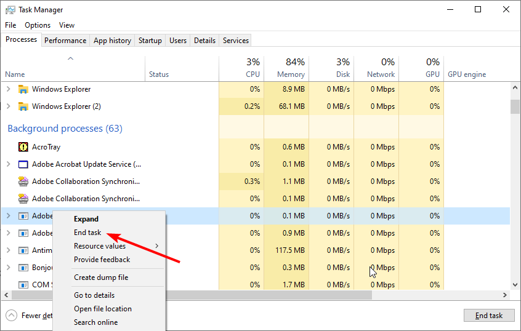The height and width of the screenshot is (331, 521).
Task: Expand the Windows Explorer (2) group
Action: tap(8, 106)
